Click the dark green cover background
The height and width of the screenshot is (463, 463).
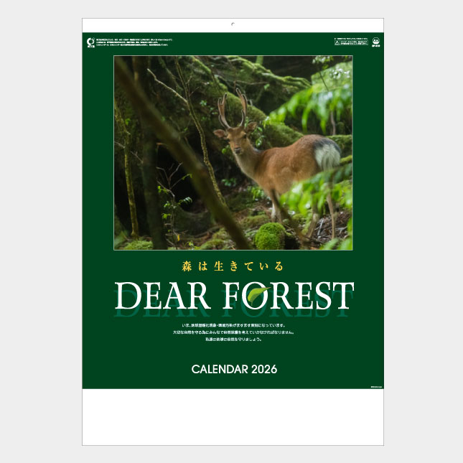click(x=98, y=207)
